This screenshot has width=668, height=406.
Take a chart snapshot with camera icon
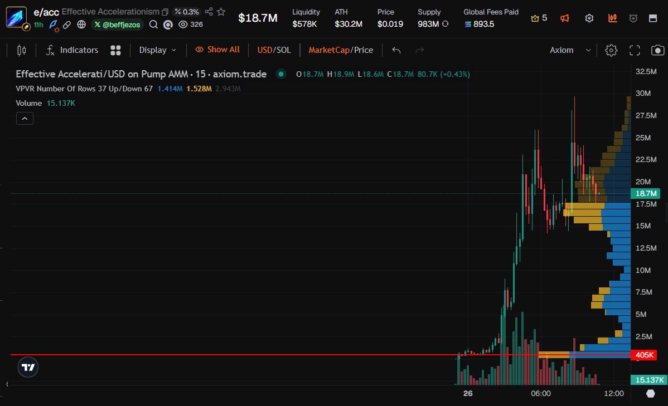[658, 50]
